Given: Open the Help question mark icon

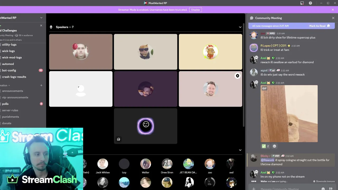Looking at the screenshot, I should [311, 3].
